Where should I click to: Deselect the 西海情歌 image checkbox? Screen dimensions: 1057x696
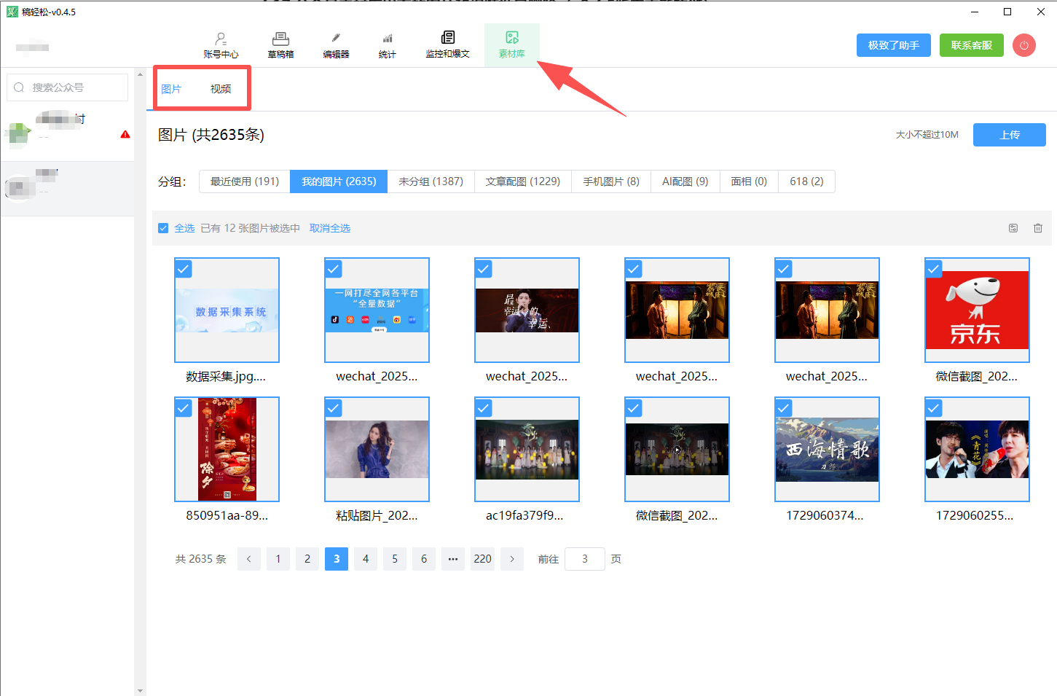coord(784,409)
